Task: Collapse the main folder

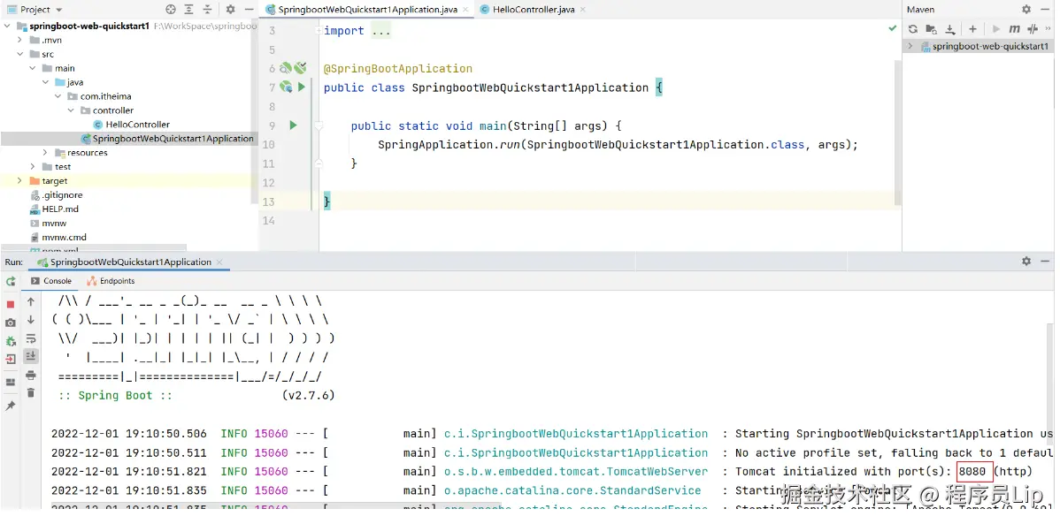Action: click(33, 68)
